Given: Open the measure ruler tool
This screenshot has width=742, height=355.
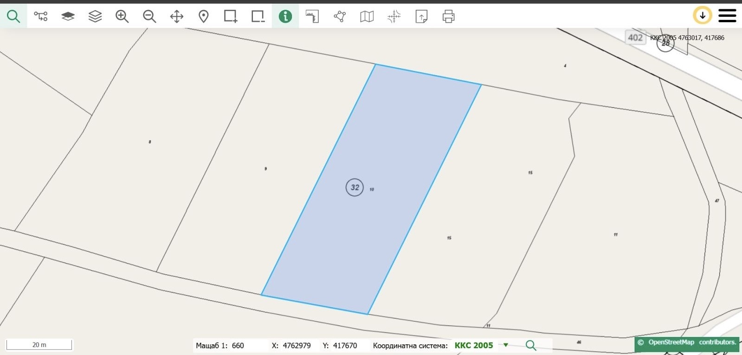Looking at the screenshot, I should pyautogui.click(x=312, y=16).
